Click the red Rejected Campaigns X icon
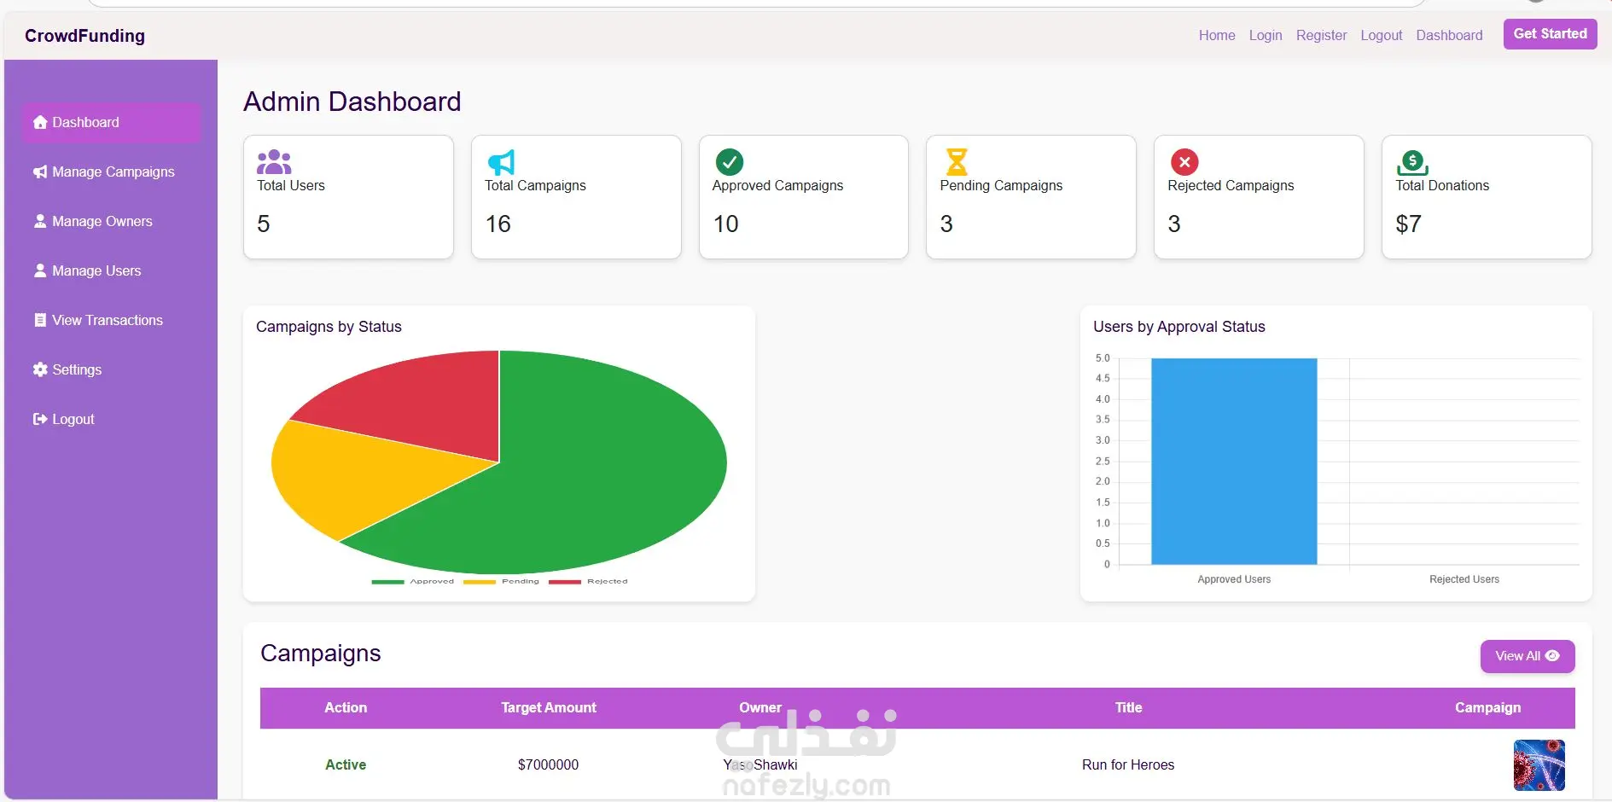This screenshot has height=802, width=1612. click(1184, 161)
